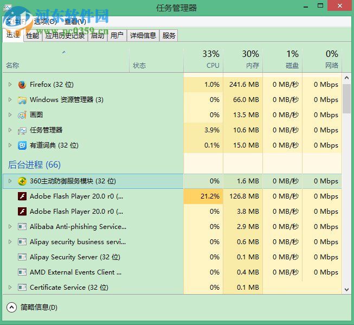Sort processes by 网络 column
Screen dimensions: 354x325
click(x=322, y=60)
